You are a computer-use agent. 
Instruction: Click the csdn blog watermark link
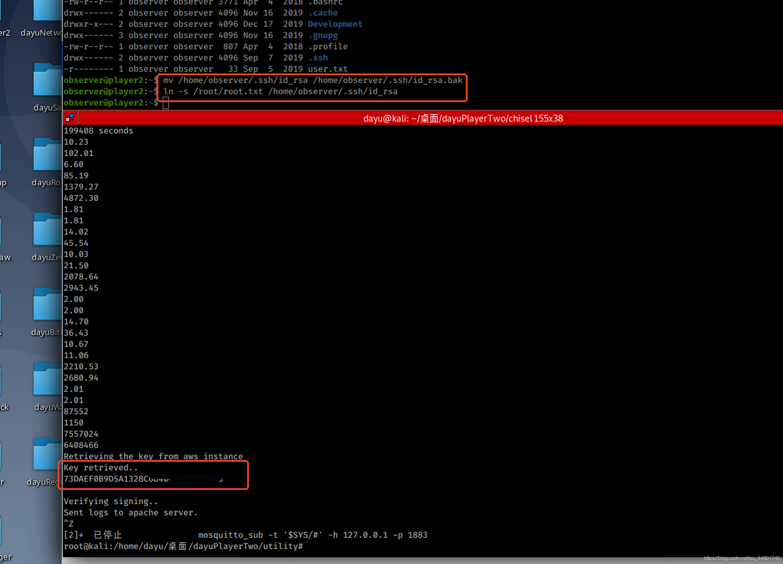click(x=741, y=558)
